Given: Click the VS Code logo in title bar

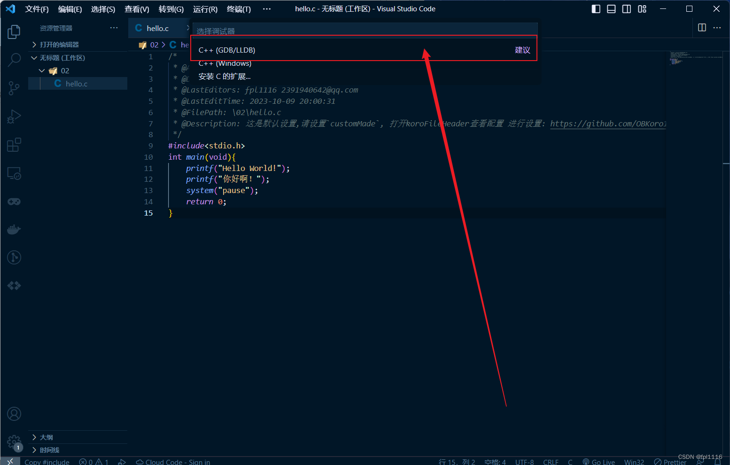Looking at the screenshot, I should (x=10, y=9).
